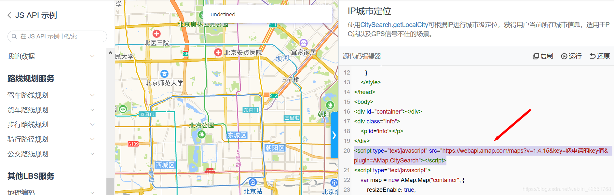Click the IP城市定位 page title
The width and height of the screenshot is (614, 195).
tap(369, 11)
